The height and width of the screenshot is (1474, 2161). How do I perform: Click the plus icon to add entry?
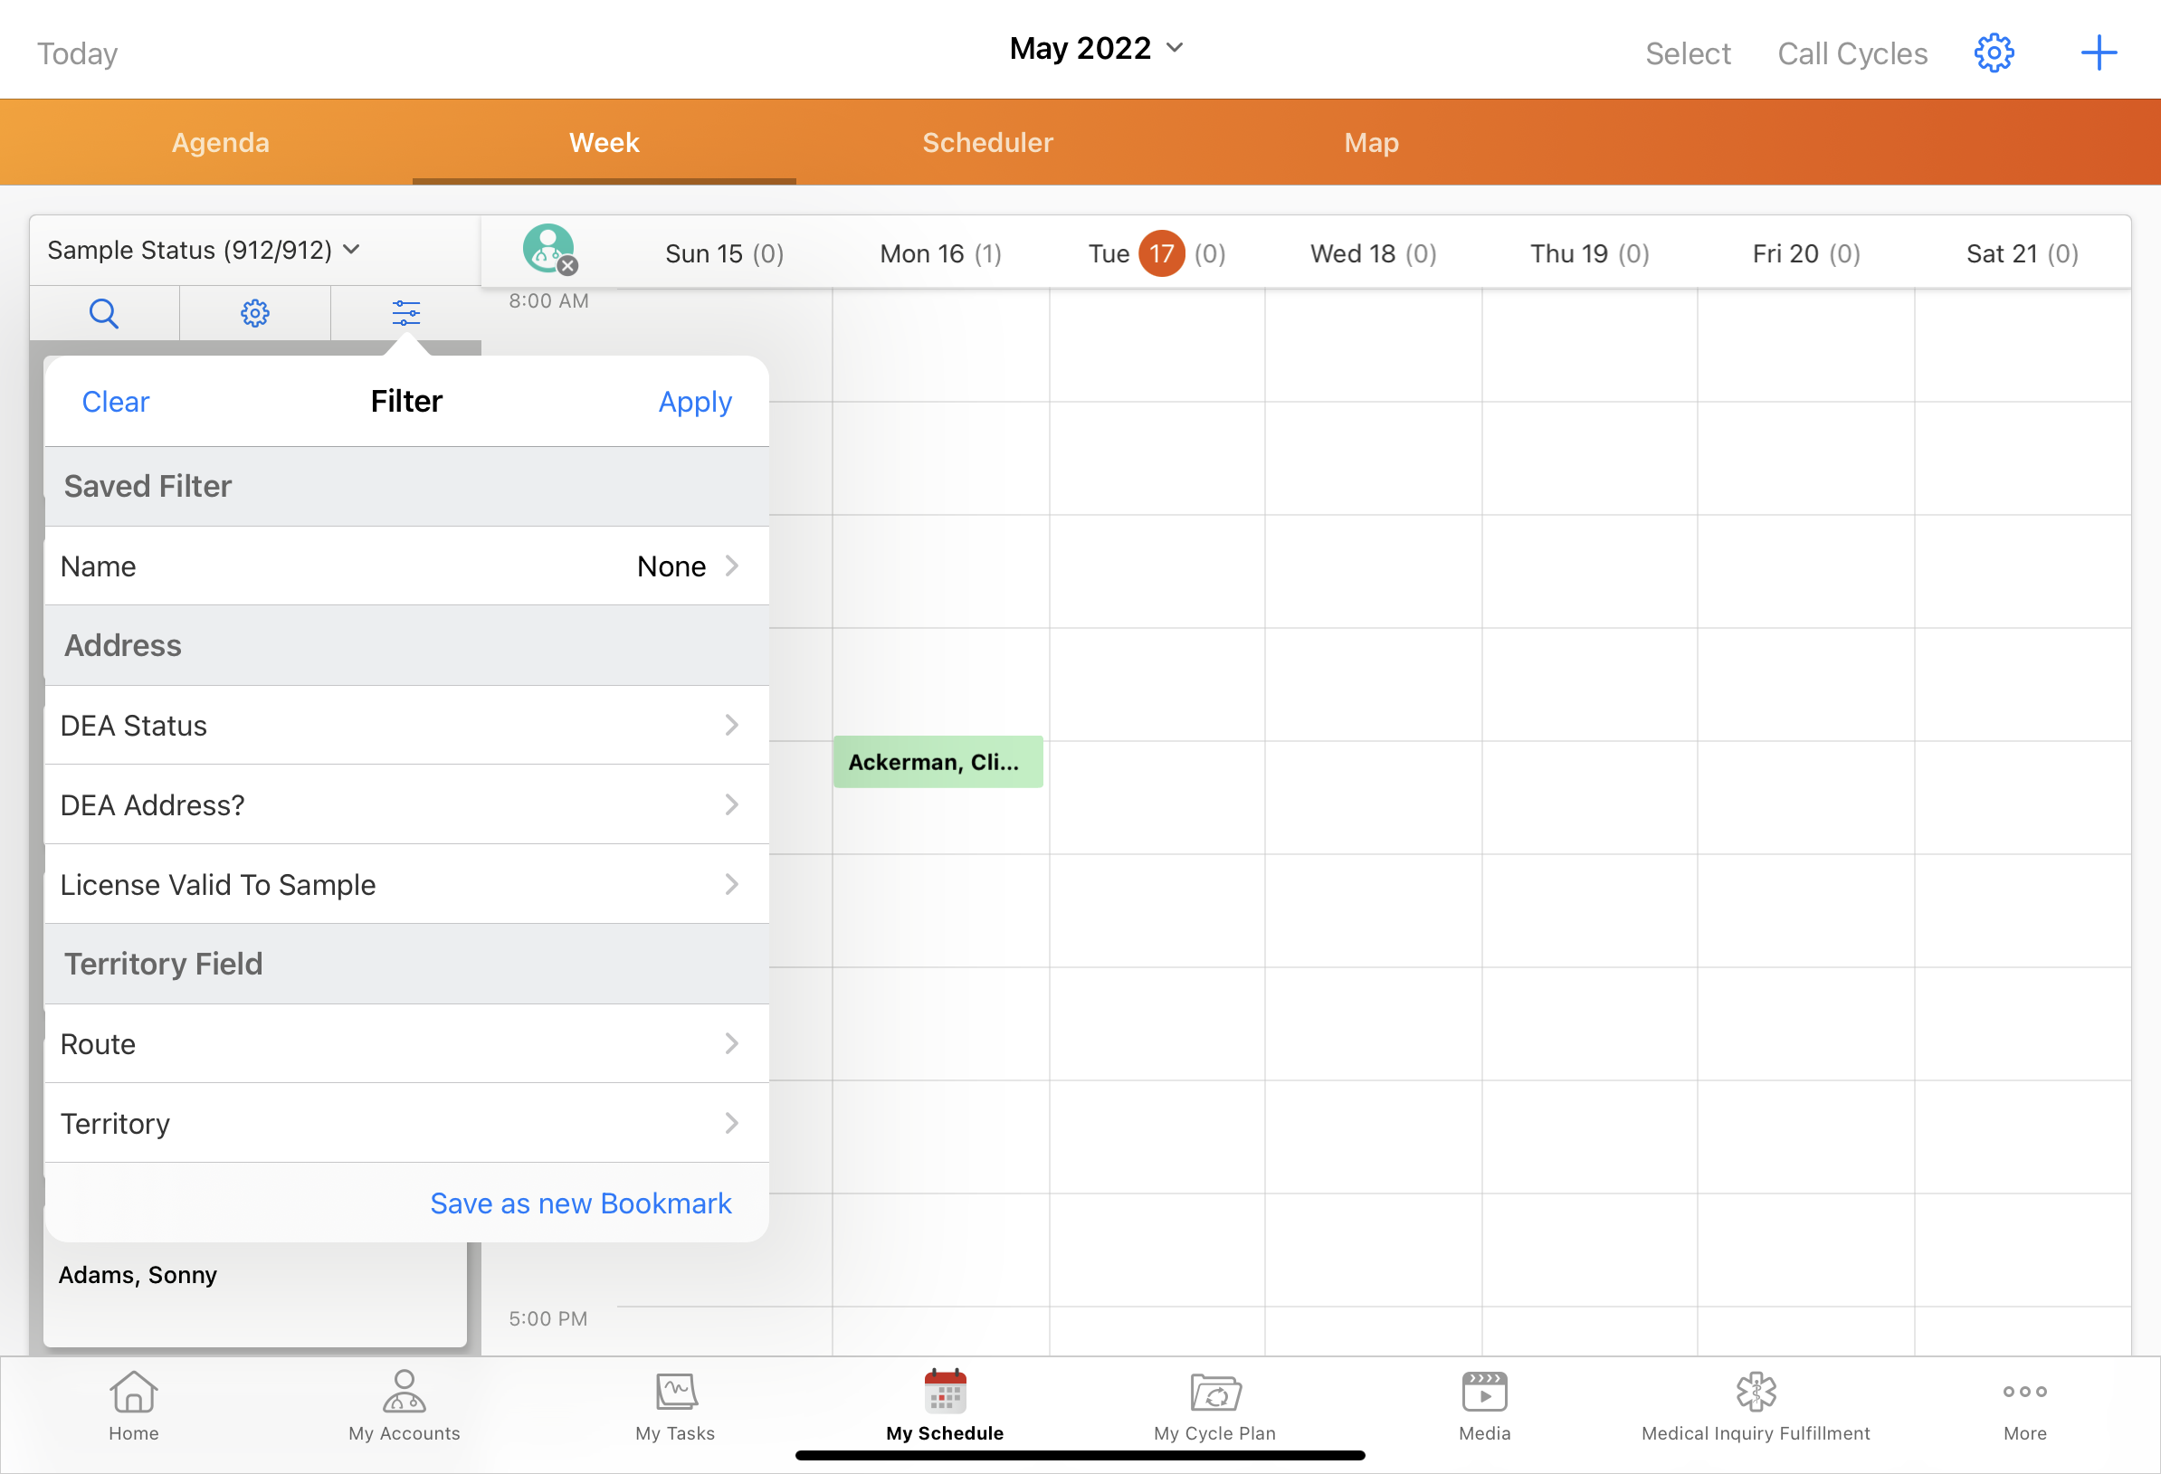pyautogui.click(x=2098, y=53)
